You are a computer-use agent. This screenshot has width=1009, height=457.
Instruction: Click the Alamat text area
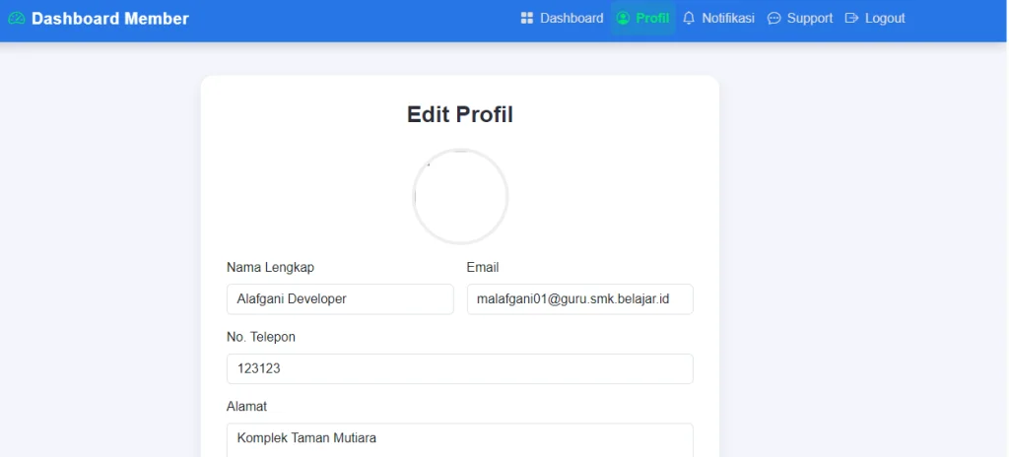(x=460, y=439)
